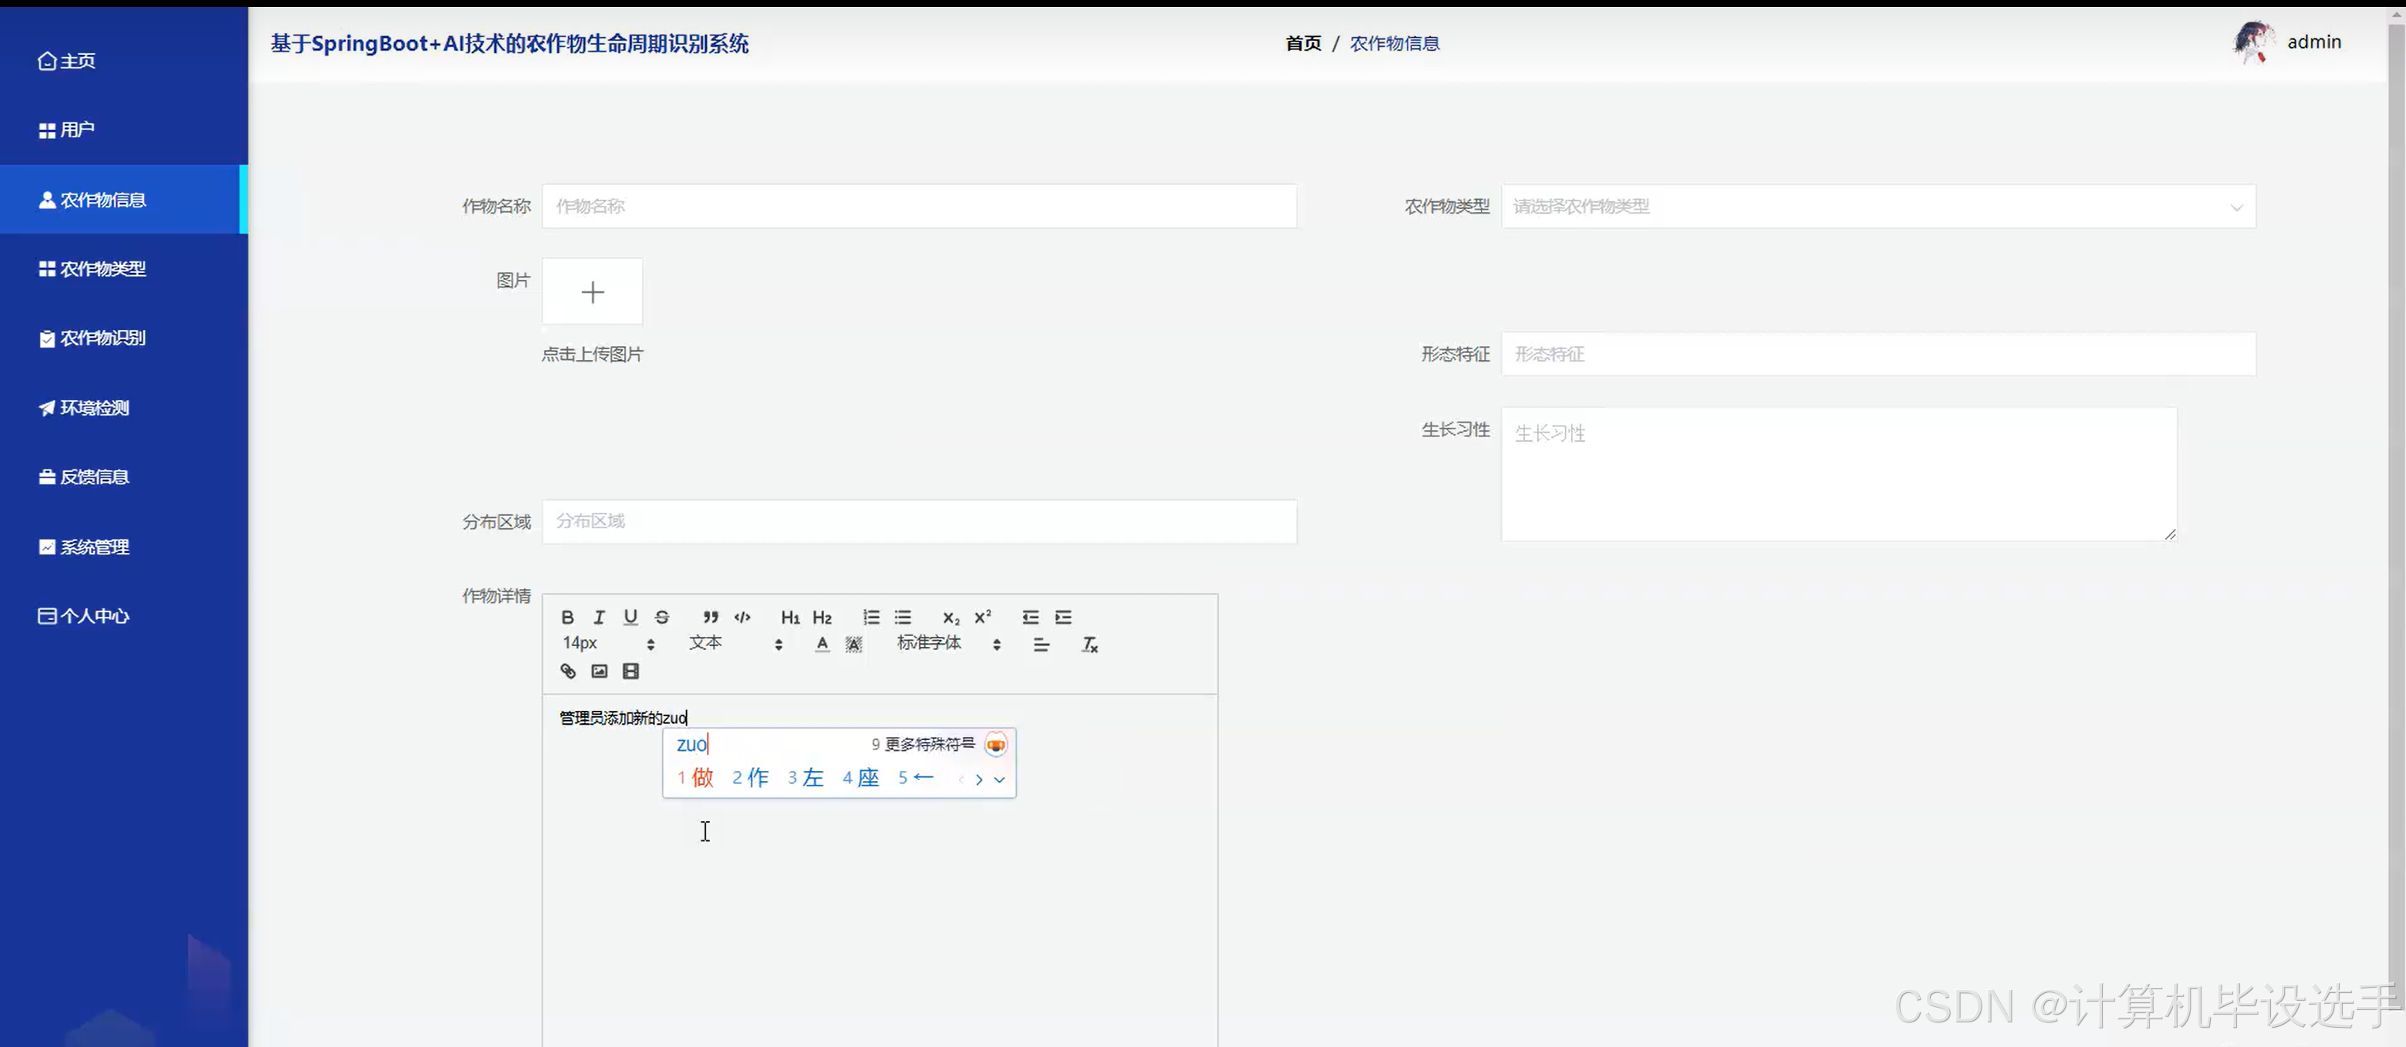The image size is (2406, 1047).
Task: Toggle underline formatting in the editor
Action: (x=630, y=617)
